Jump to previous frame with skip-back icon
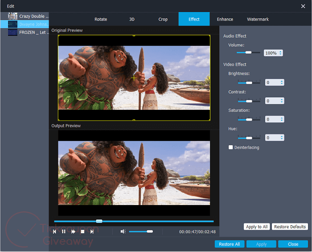This screenshot has height=252, width=312. tap(54, 231)
